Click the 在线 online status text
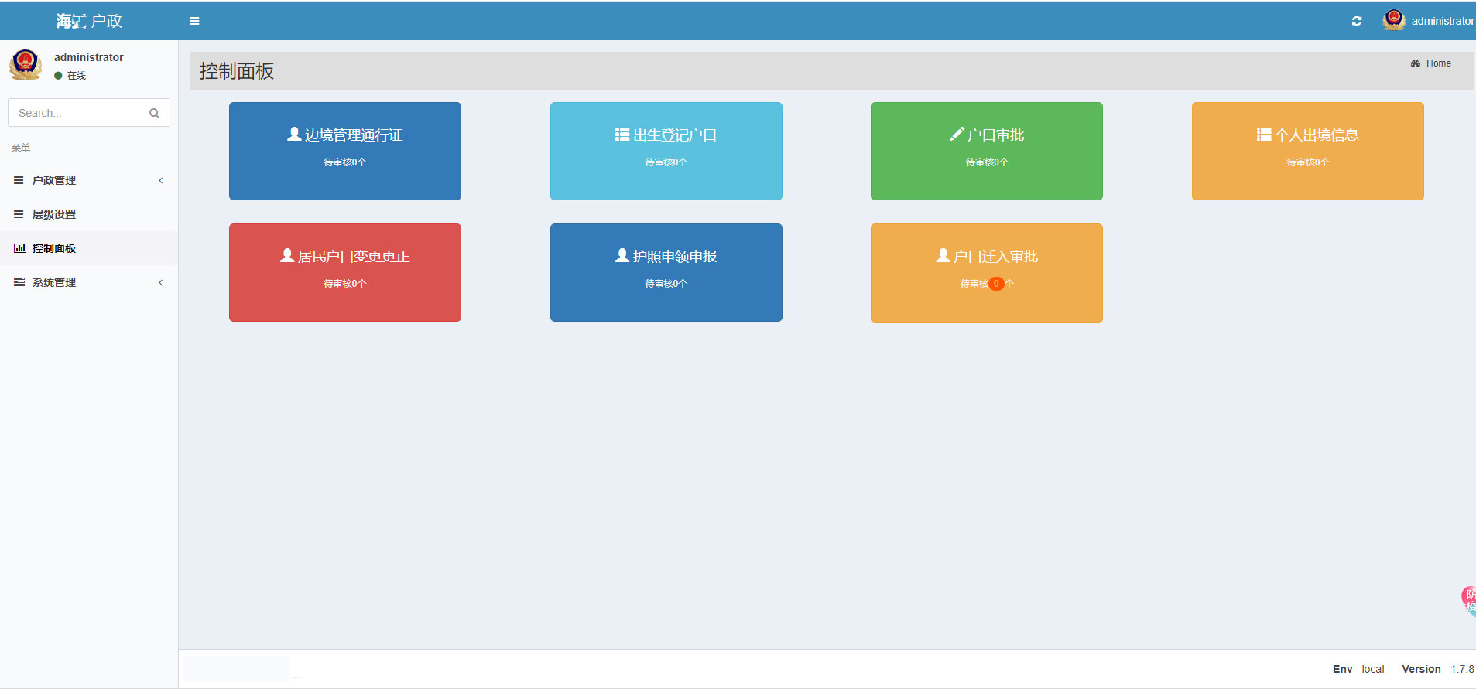1476x689 pixels. point(77,76)
